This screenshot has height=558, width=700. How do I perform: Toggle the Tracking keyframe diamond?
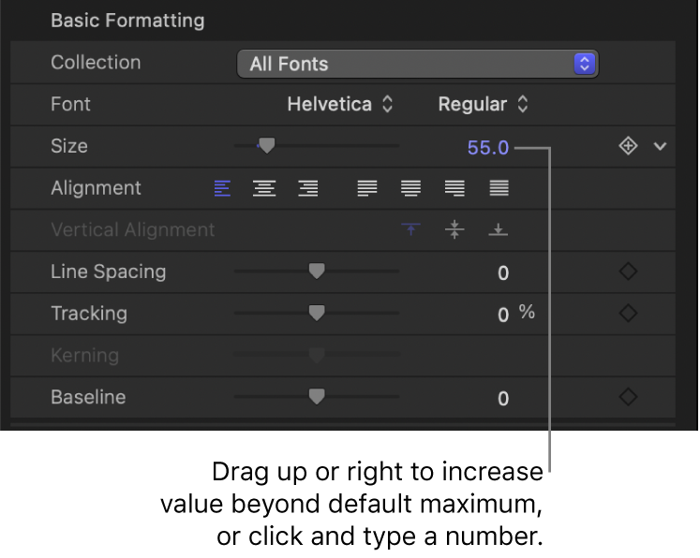coord(628,314)
